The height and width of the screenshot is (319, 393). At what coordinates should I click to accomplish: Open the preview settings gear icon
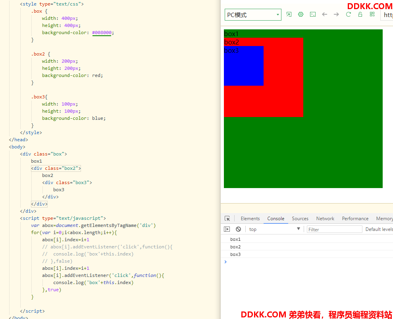[301, 14]
